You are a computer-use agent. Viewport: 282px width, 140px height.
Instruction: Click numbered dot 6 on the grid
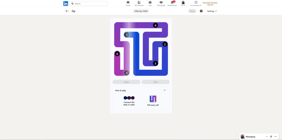click(117, 54)
